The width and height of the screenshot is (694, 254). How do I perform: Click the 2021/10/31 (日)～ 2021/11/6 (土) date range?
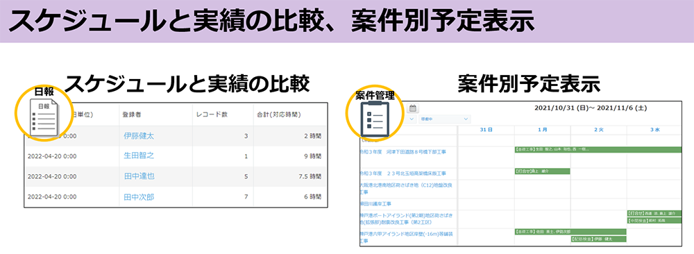[x=591, y=108]
